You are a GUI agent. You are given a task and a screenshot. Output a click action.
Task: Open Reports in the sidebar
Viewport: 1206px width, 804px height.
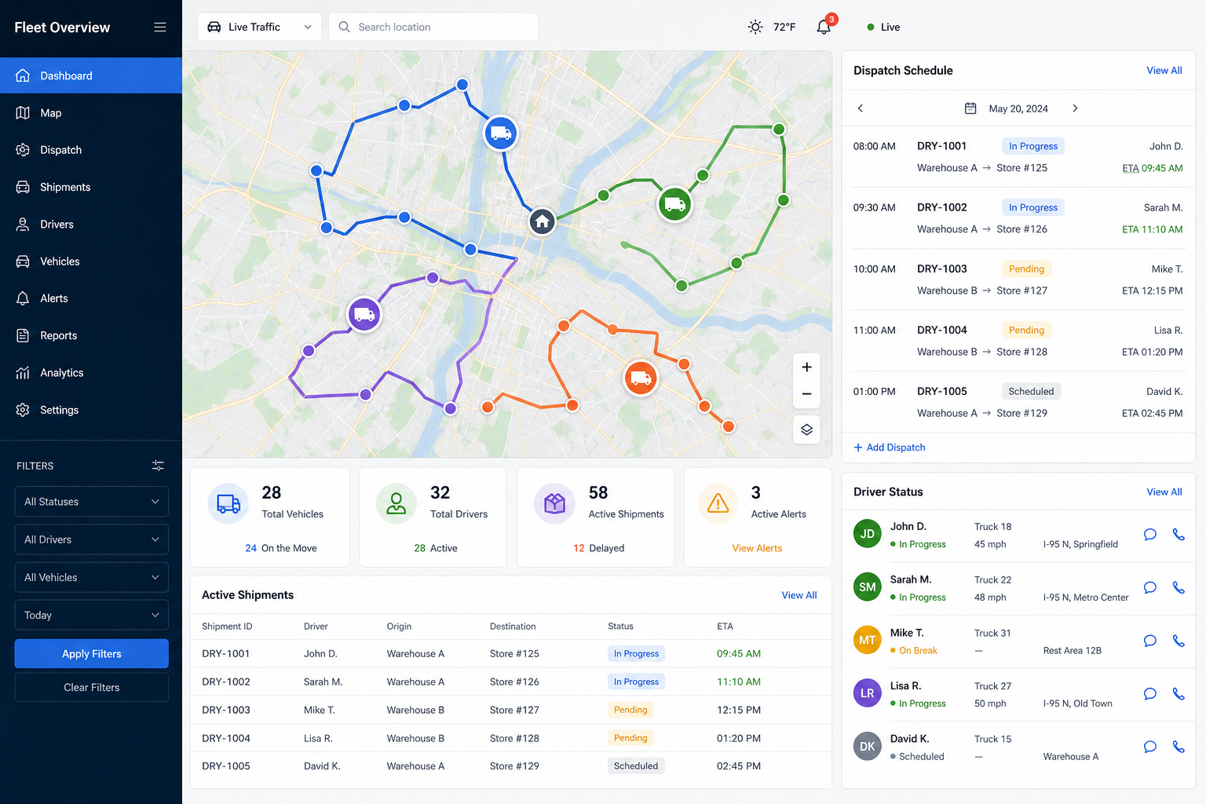91,335
